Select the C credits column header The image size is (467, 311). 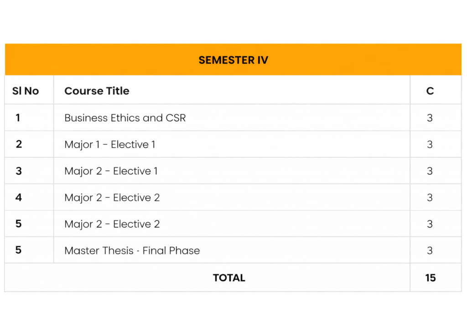click(x=430, y=91)
